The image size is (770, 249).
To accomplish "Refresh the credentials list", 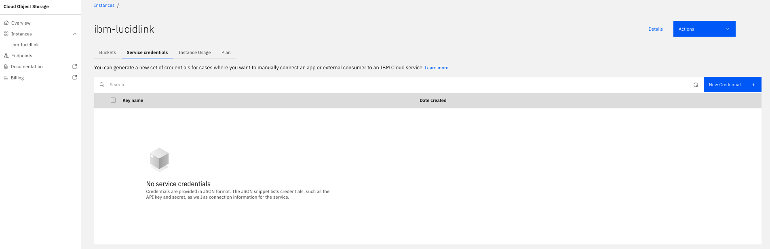I will (x=696, y=85).
